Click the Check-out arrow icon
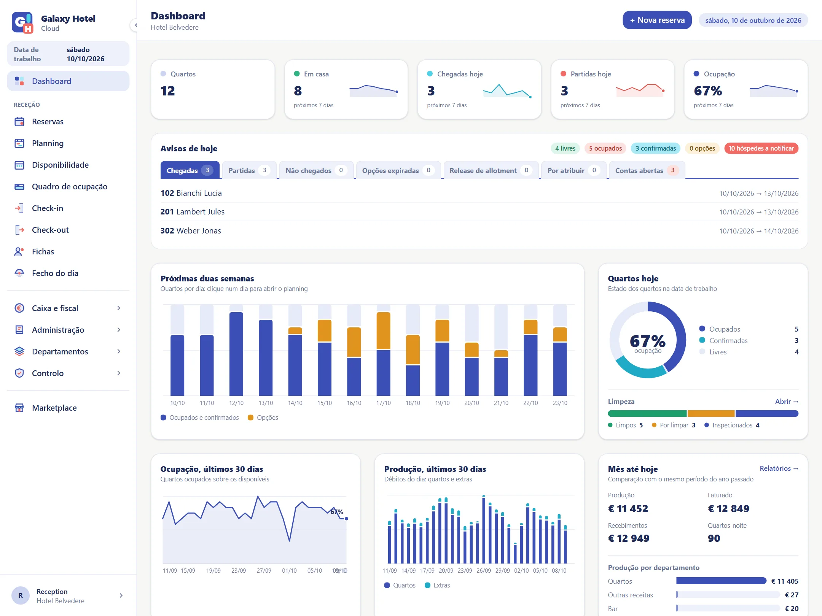This screenshot has height=616, width=822. (19, 230)
